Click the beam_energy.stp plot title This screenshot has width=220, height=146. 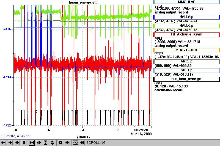[x=83, y=2]
